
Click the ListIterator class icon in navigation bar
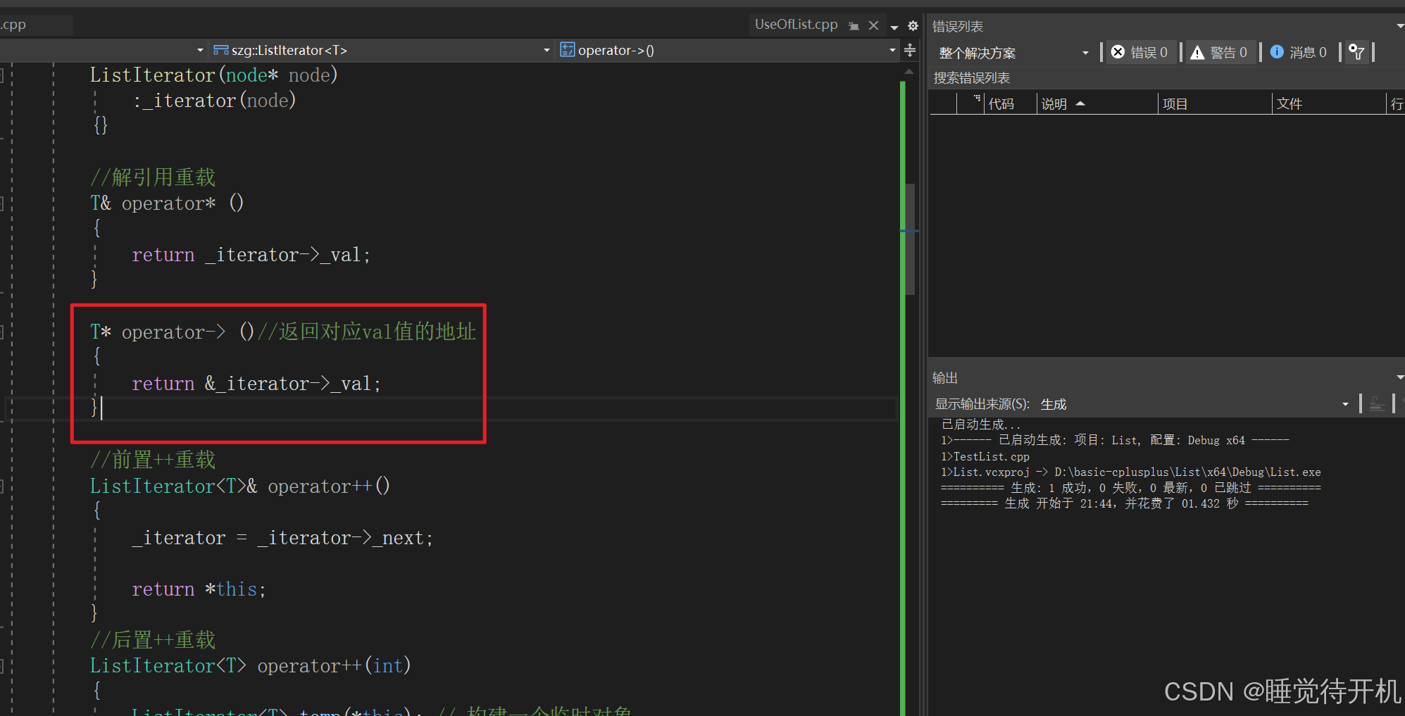(x=220, y=50)
